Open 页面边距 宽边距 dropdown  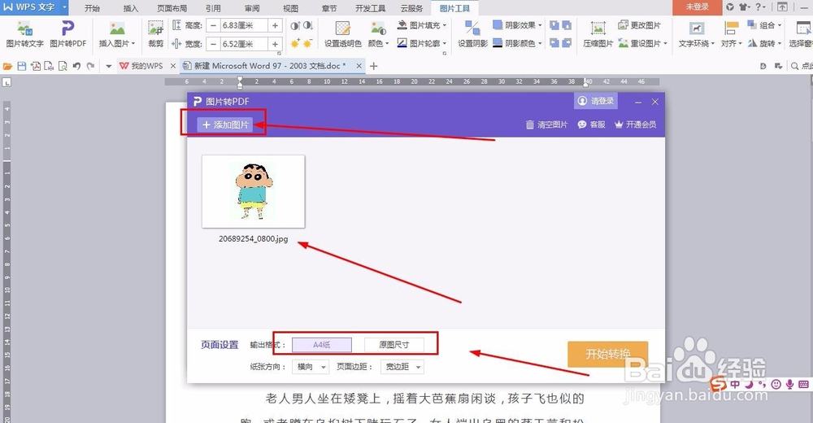point(402,366)
